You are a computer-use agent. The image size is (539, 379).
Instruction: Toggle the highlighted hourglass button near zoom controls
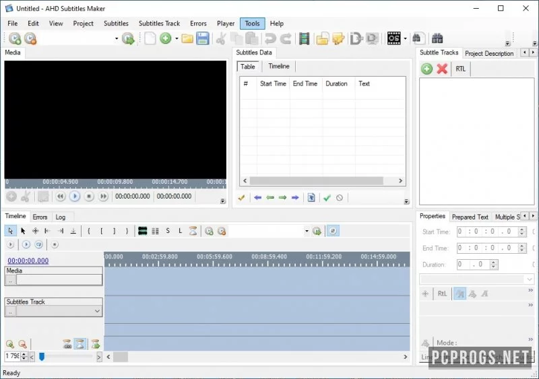coord(80,344)
